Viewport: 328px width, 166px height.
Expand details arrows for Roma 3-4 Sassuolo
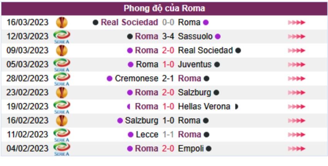click(x=296, y=37)
